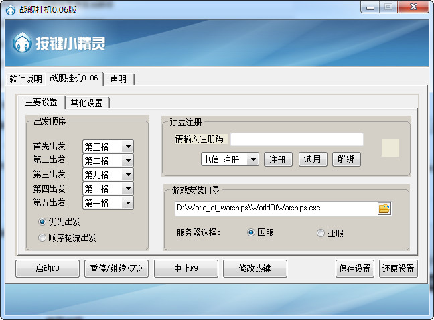
Task: Minimize the 战舰挂机 window
Action: tap(370, 7)
